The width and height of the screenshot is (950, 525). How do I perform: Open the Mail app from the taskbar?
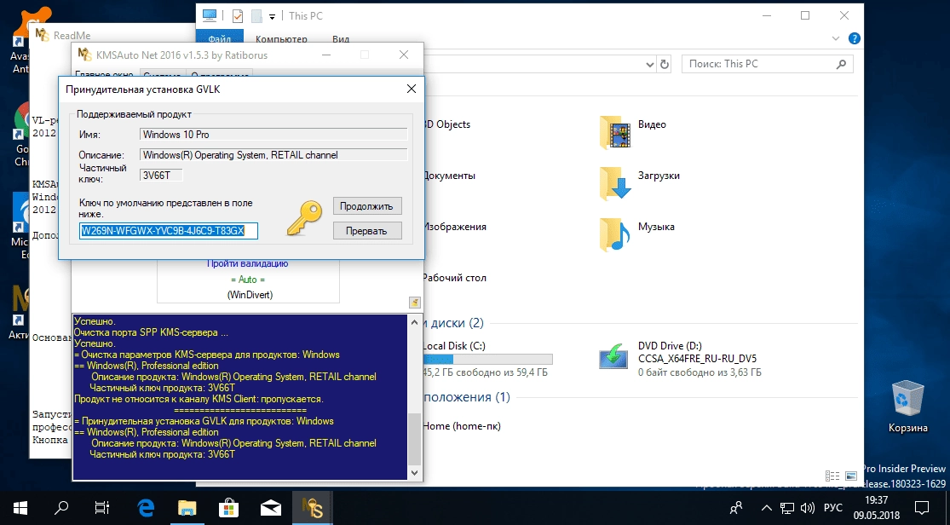(x=270, y=508)
